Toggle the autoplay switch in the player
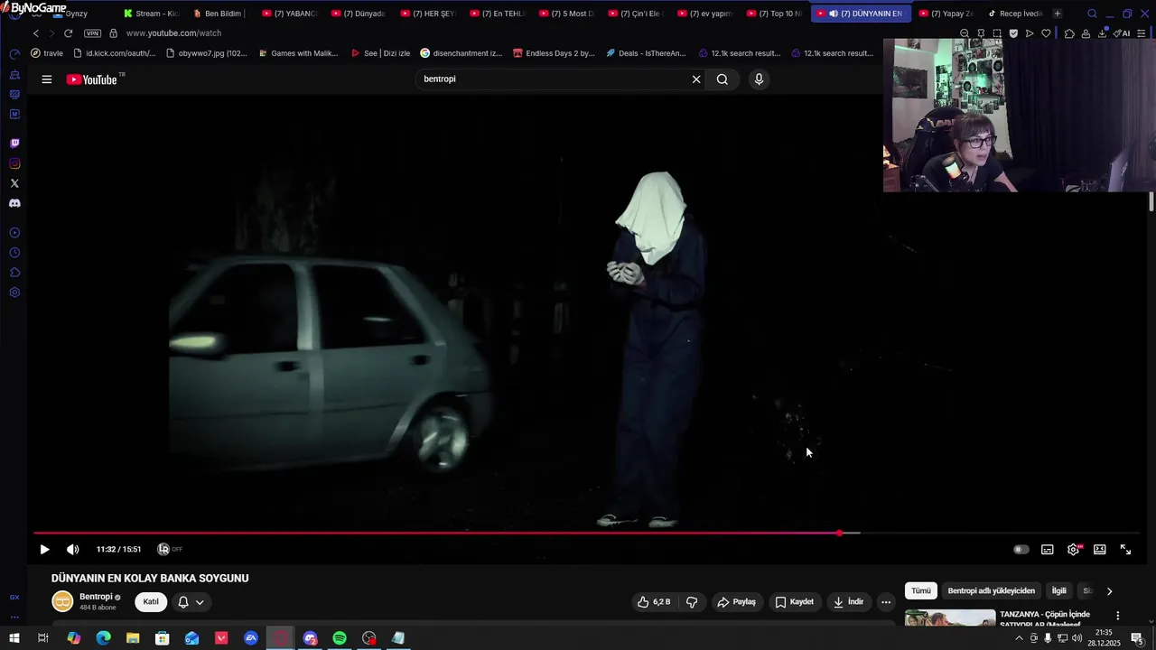The image size is (1156, 650). pyautogui.click(x=1021, y=549)
